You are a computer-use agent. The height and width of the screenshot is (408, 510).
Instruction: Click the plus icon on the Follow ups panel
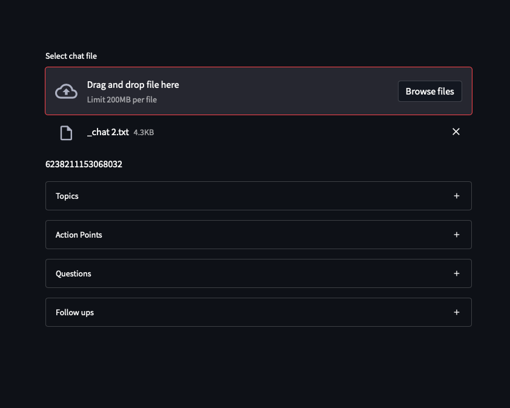(x=457, y=312)
